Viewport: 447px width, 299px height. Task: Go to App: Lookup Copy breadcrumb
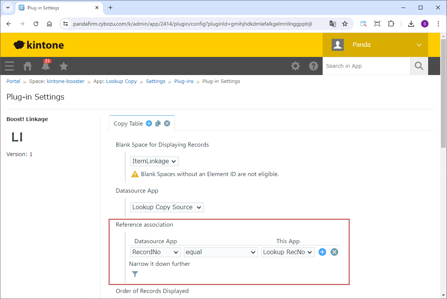tap(115, 81)
